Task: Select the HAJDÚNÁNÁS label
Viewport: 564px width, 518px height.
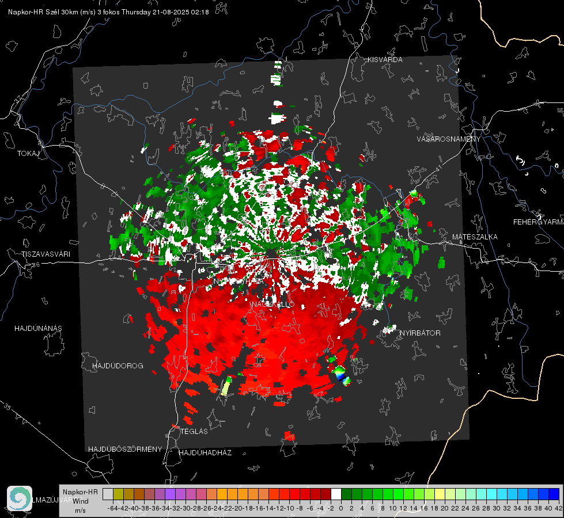Action: click(38, 328)
